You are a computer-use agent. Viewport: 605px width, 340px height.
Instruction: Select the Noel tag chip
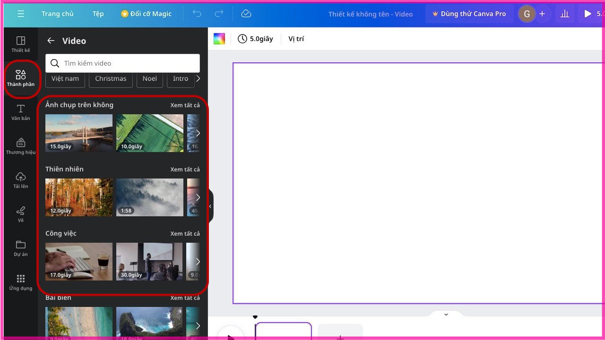150,79
